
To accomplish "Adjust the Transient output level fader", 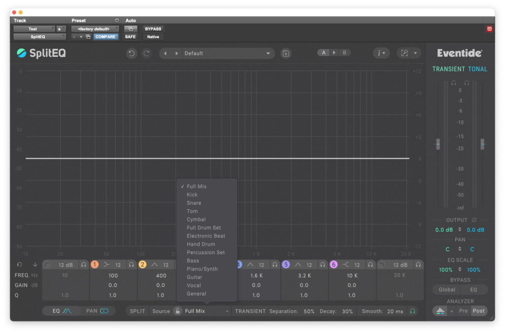I will click(437, 144).
